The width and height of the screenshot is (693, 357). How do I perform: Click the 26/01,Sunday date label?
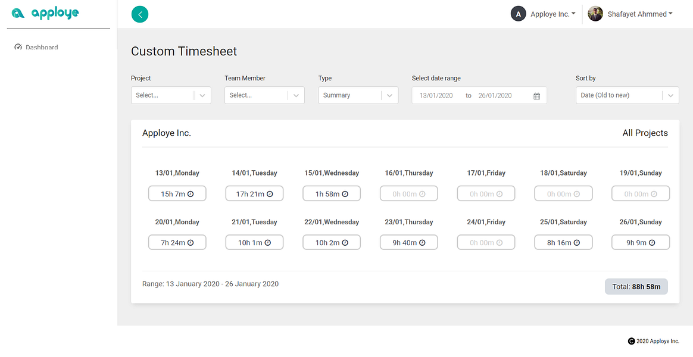tap(641, 222)
